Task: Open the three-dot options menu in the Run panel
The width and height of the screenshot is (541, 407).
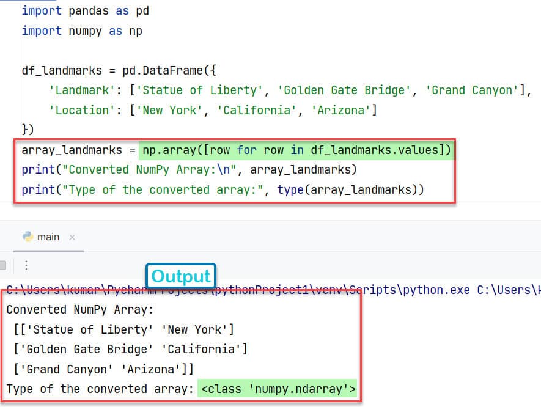Action: (x=25, y=265)
